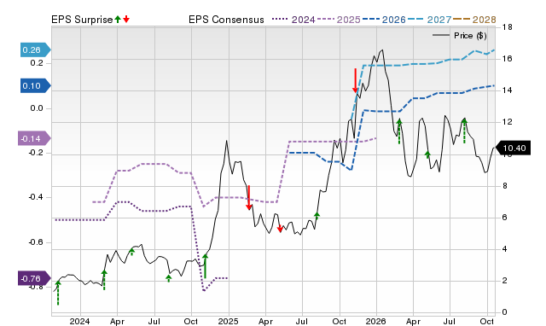Screen dimensions: 546x326
Task: Click the red down arrow in EPS Surprise legend
Action: [x=126, y=20]
